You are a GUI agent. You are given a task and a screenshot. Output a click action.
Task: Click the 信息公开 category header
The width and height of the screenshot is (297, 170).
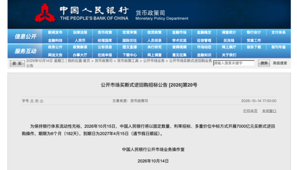click(26, 36)
